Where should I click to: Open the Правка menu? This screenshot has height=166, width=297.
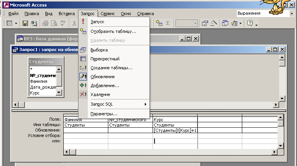pyautogui.click(x=32, y=14)
